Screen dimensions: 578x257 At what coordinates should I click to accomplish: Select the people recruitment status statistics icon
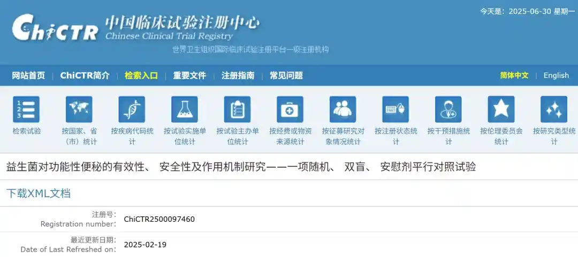tap(343, 110)
